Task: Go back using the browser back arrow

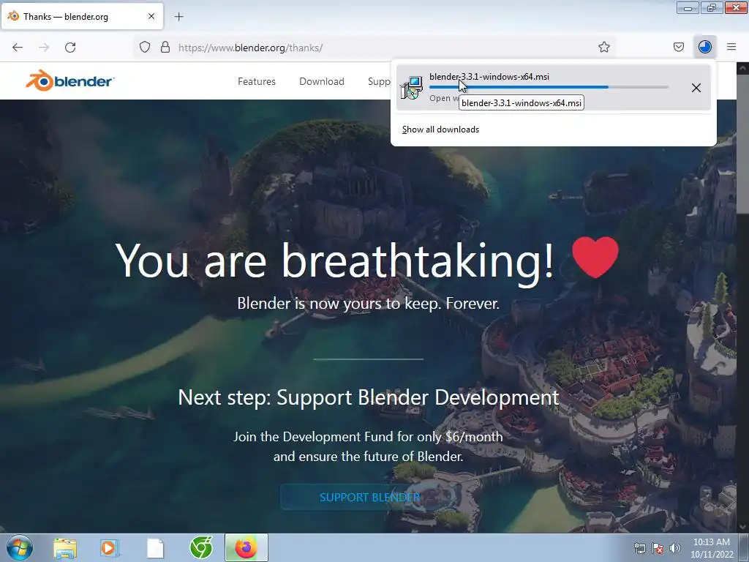Action: click(18, 48)
